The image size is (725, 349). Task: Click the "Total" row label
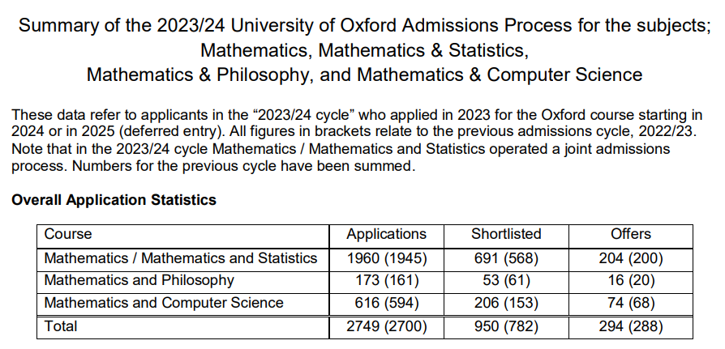(x=61, y=326)
